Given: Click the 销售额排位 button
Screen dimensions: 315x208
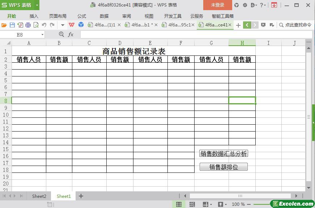Looking at the screenshot, I should (224, 167).
